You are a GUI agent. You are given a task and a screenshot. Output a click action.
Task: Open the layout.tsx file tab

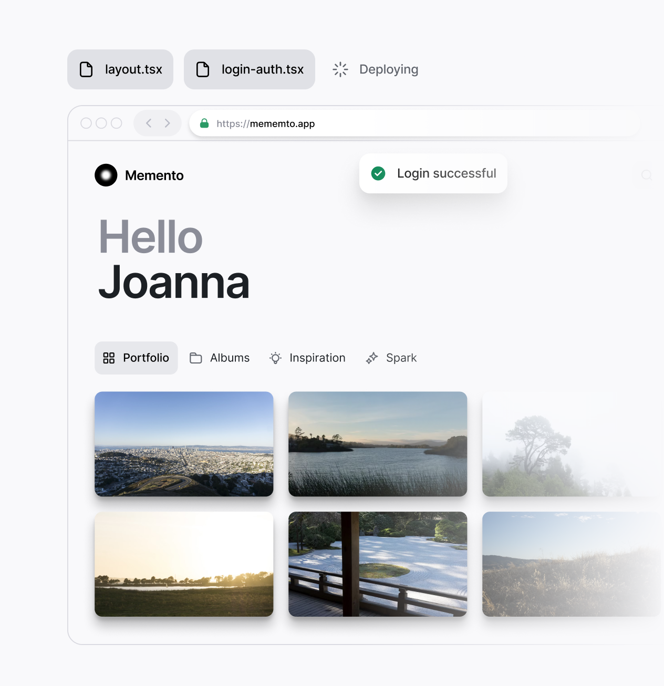click(x=120, y=69)
